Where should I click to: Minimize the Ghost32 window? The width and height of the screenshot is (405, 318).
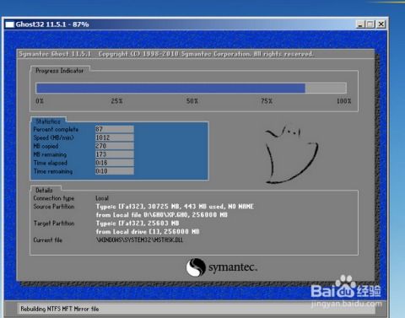coord(360,24)
